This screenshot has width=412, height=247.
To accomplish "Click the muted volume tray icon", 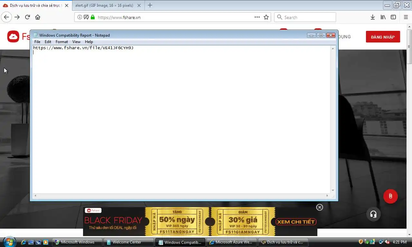I will pyautogui.click(x=387, y=242).
